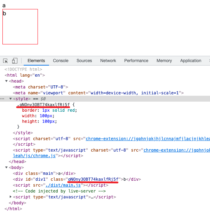
Task: Select the closing /style tag
Action: point(23,133)
